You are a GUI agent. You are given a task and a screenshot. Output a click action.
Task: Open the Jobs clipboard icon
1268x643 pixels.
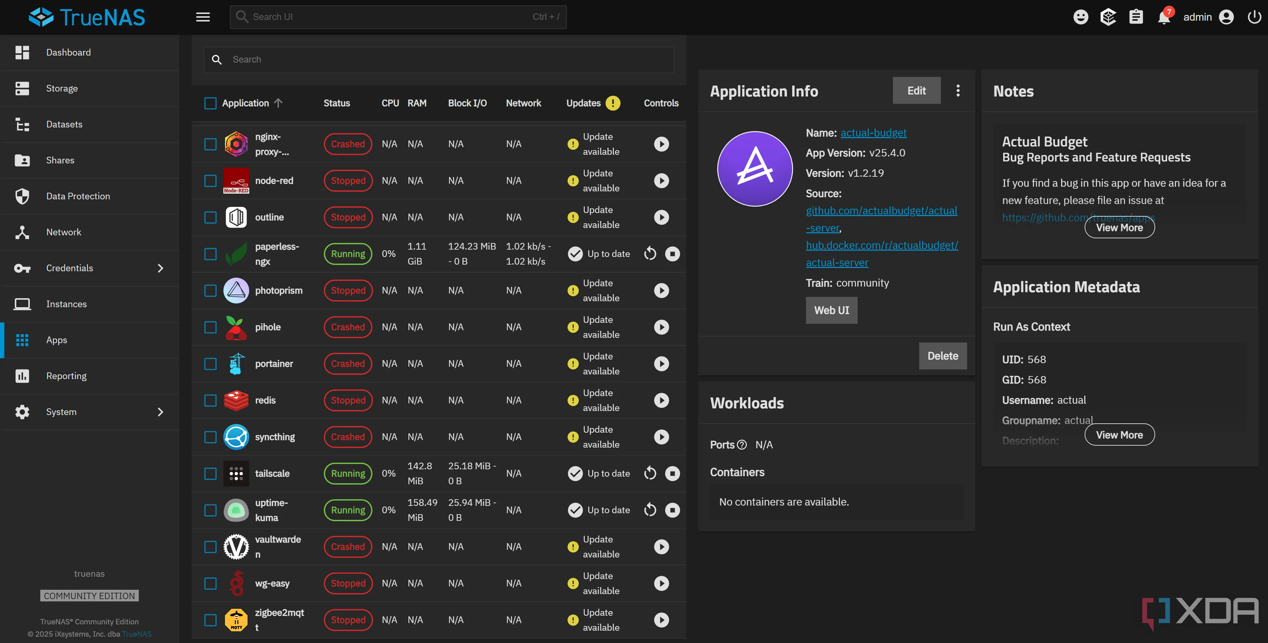pyautogui.click(x=1136, y=17)
